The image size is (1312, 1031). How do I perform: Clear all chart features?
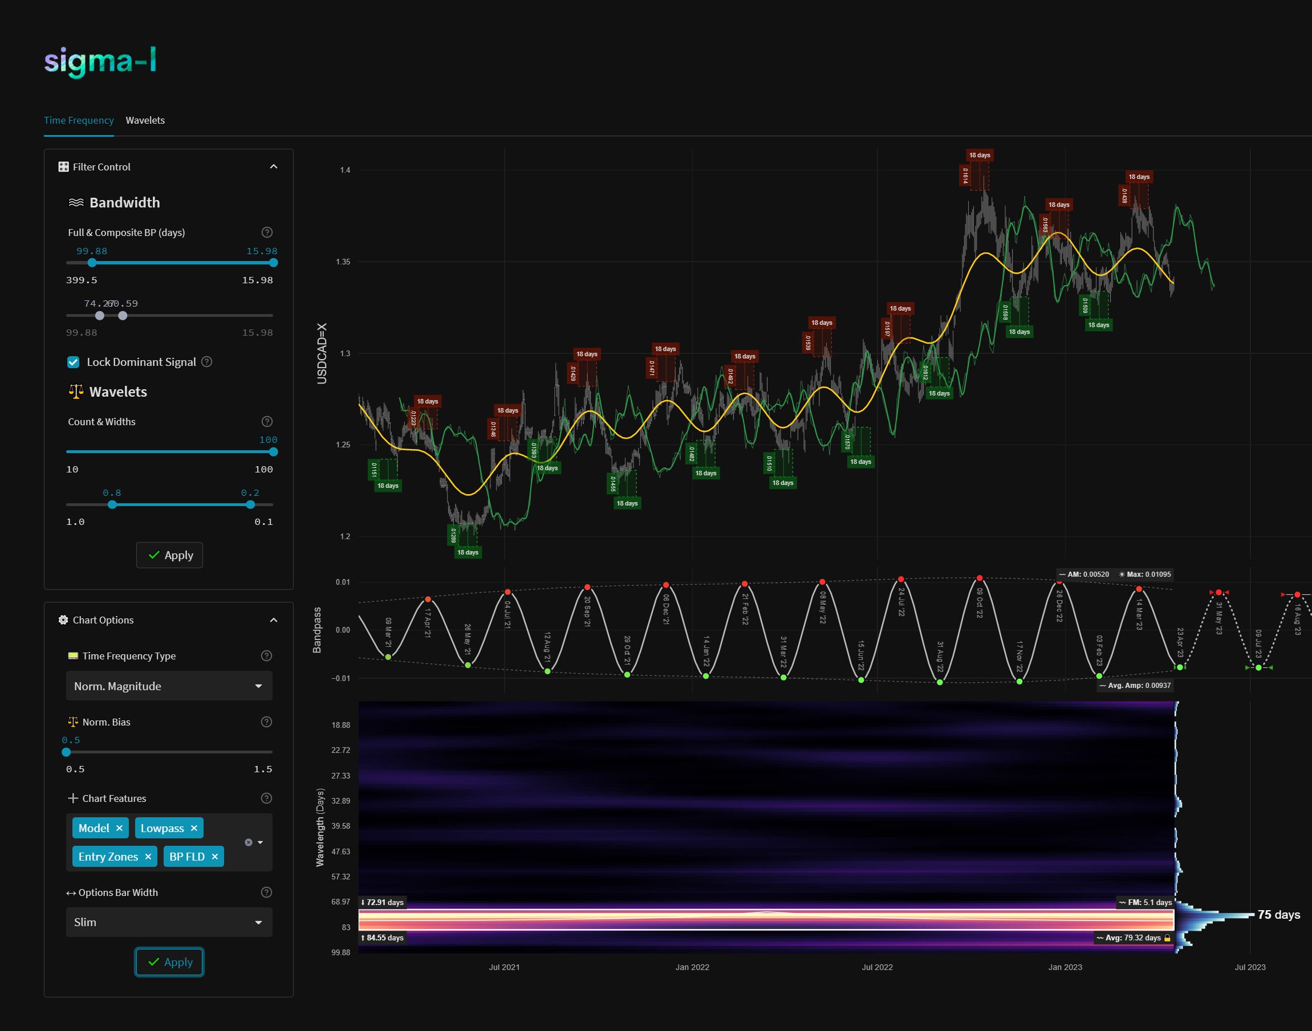pos(248,843)
